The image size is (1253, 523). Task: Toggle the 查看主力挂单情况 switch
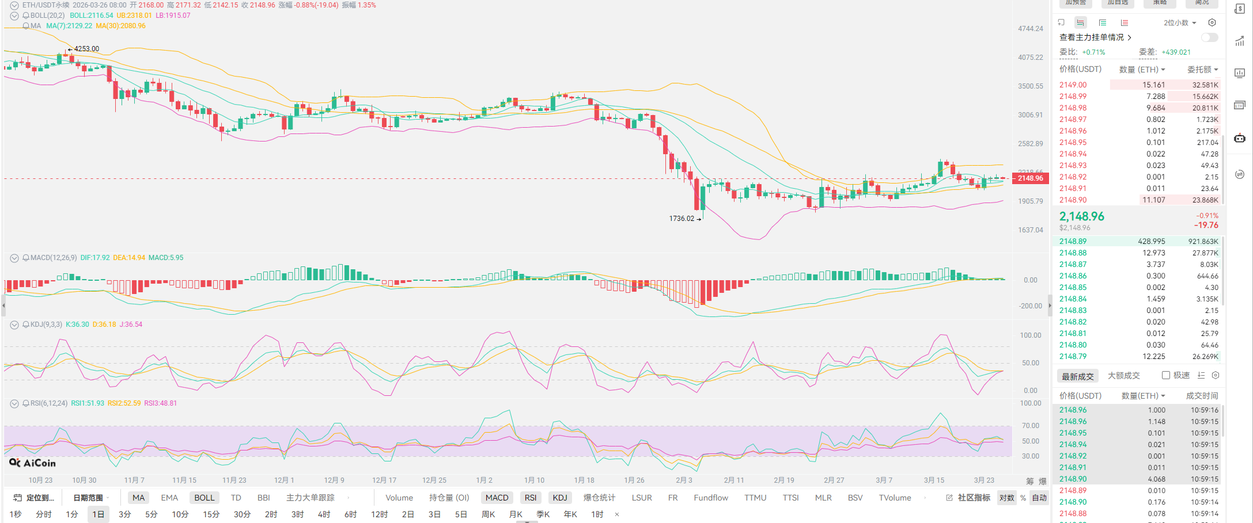pos(1209,37)
